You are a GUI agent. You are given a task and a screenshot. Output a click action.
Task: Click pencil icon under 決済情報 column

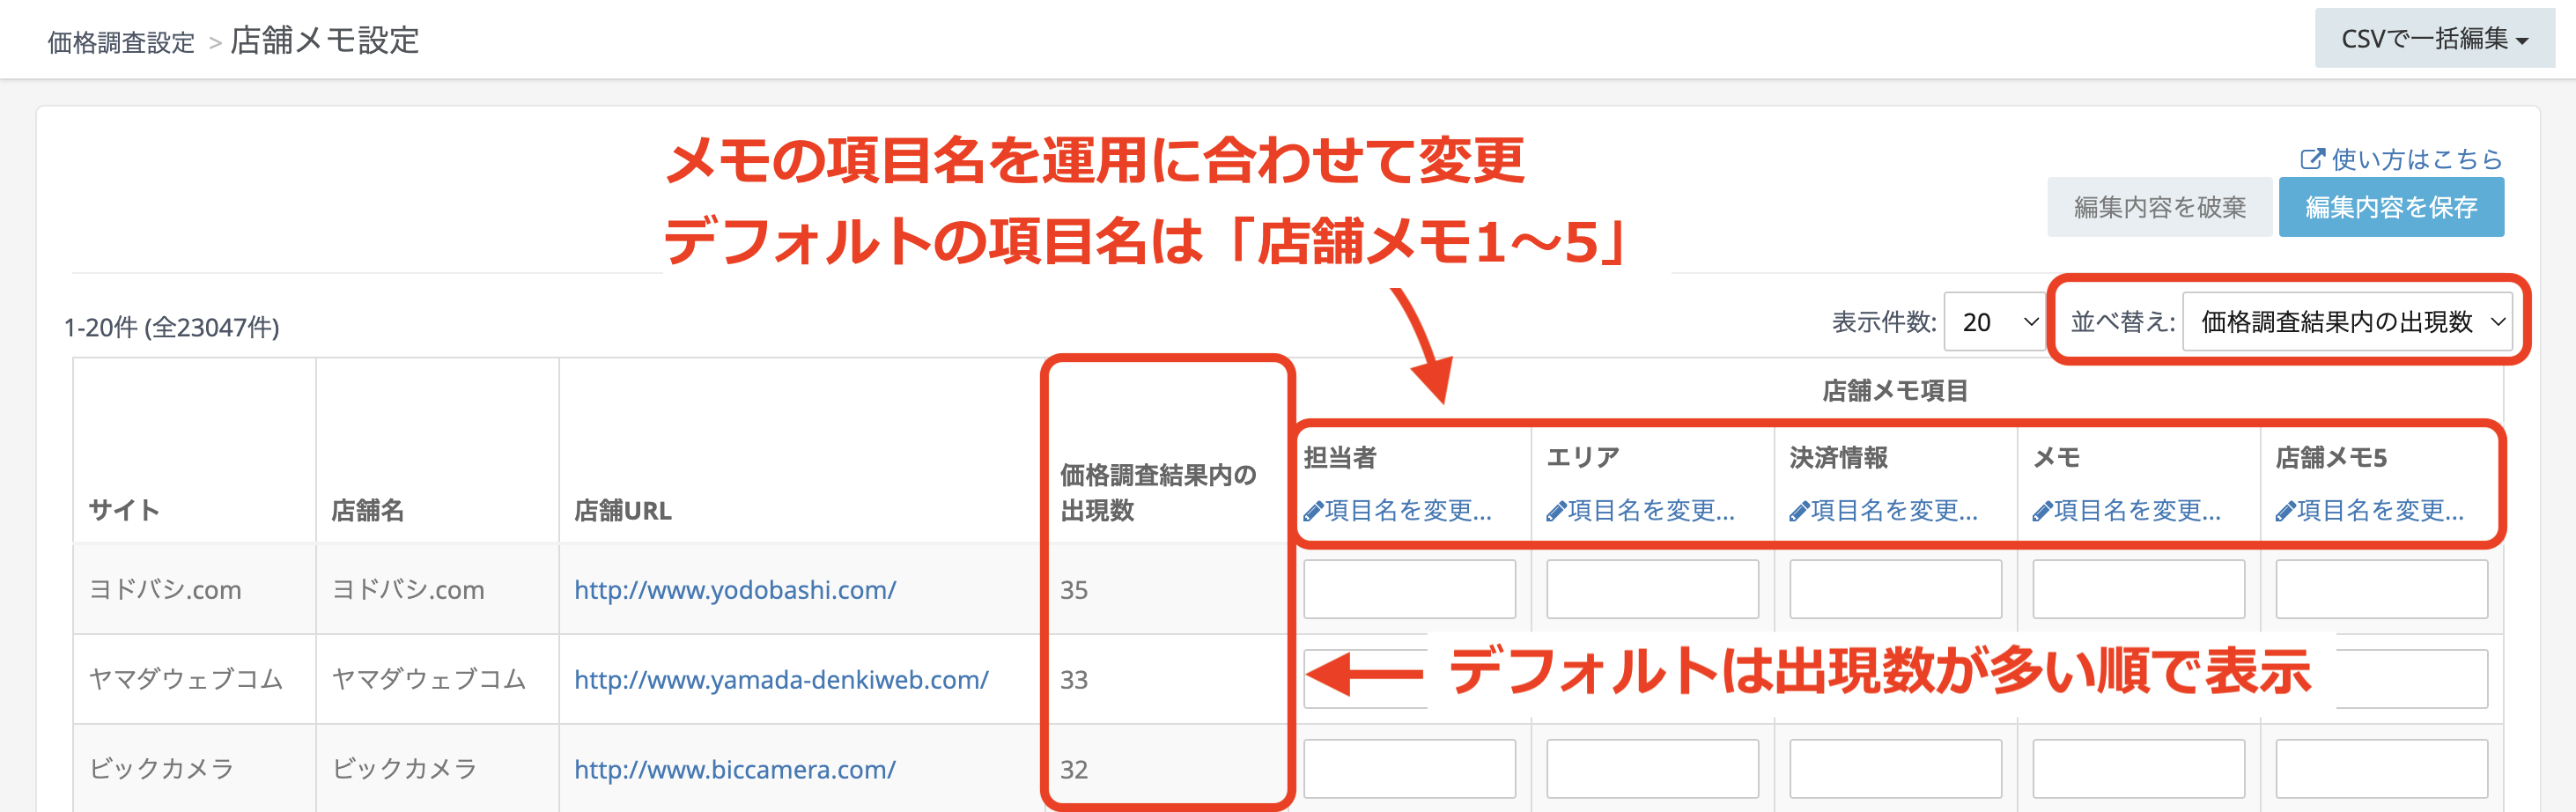pyautogui.click(x=1799, y=512)
